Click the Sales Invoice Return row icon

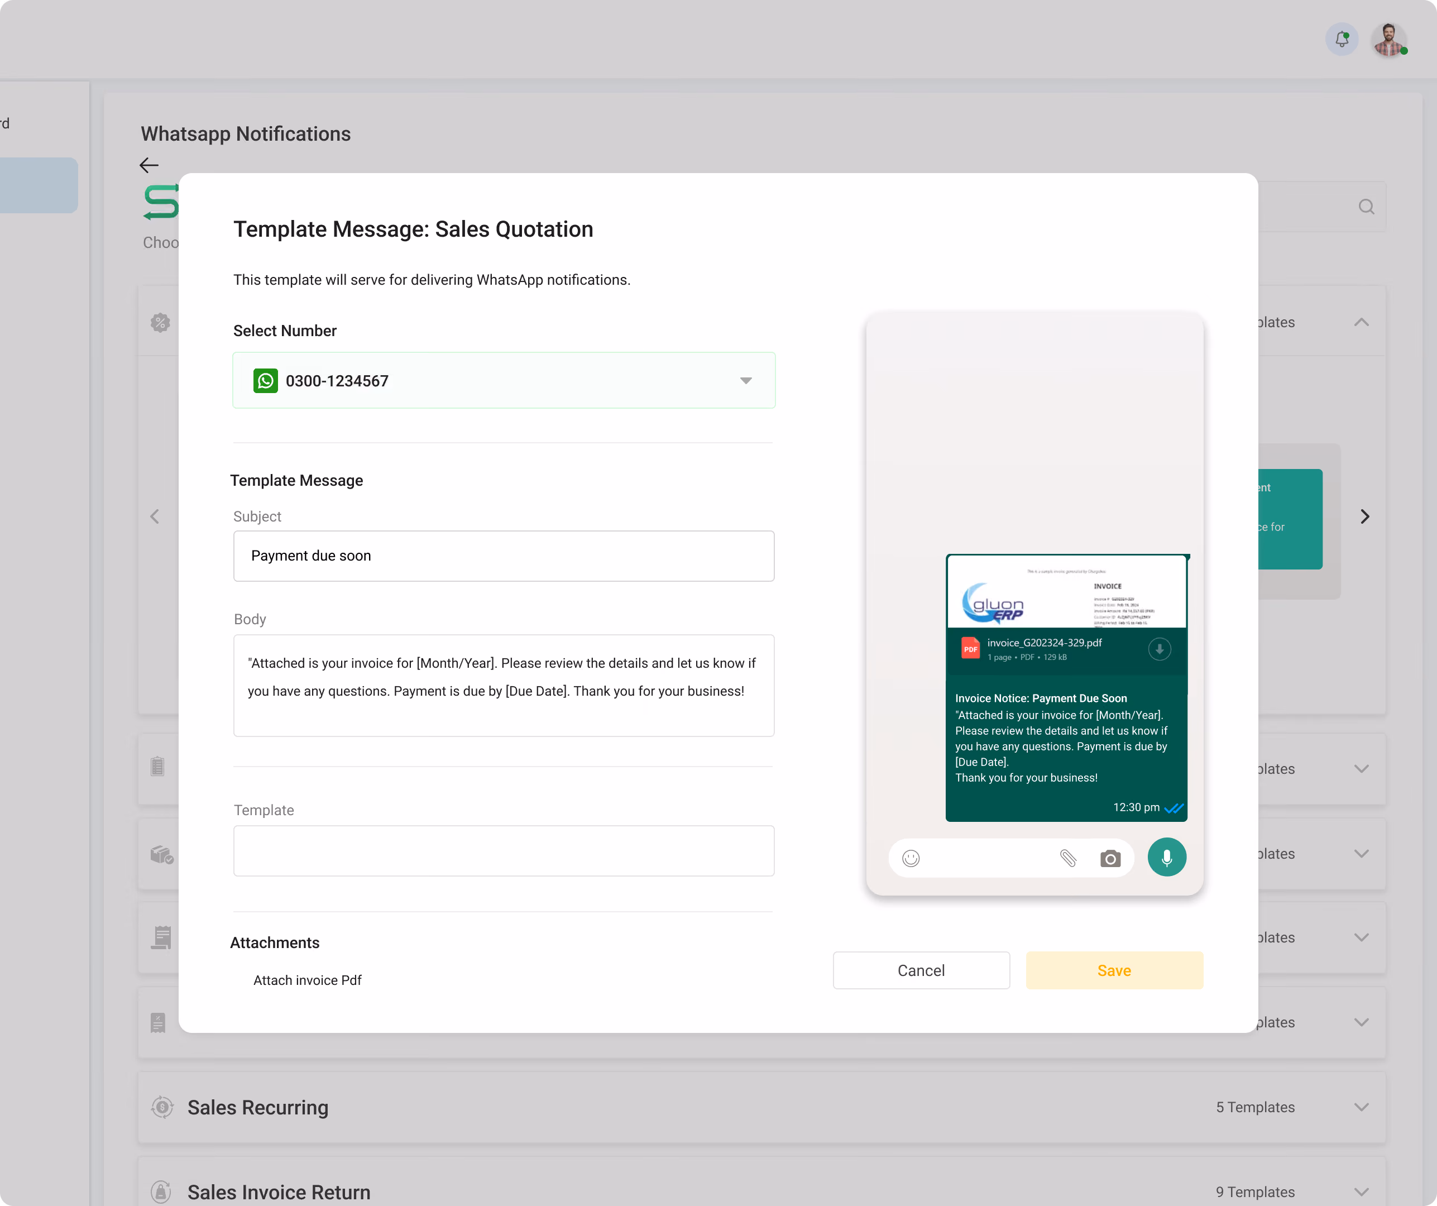pos(161,1191)
